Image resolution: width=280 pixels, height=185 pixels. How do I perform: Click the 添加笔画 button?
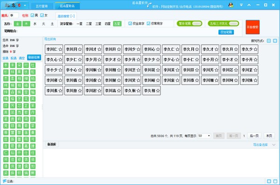[226, 32]
